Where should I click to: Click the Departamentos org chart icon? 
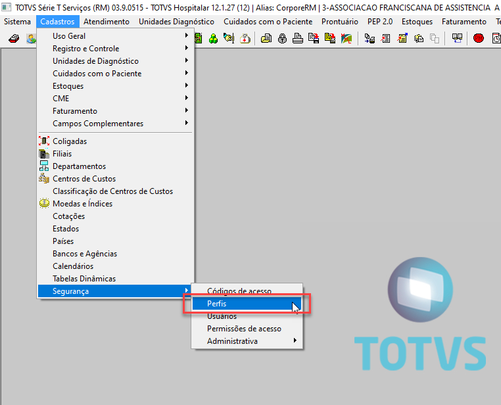[x=44, y=166]
